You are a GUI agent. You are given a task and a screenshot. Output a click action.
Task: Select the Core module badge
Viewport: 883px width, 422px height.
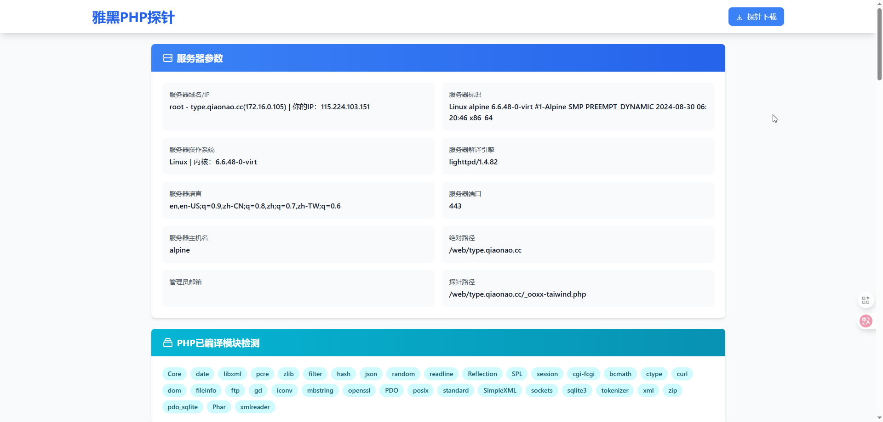click(x=174, y=374)
